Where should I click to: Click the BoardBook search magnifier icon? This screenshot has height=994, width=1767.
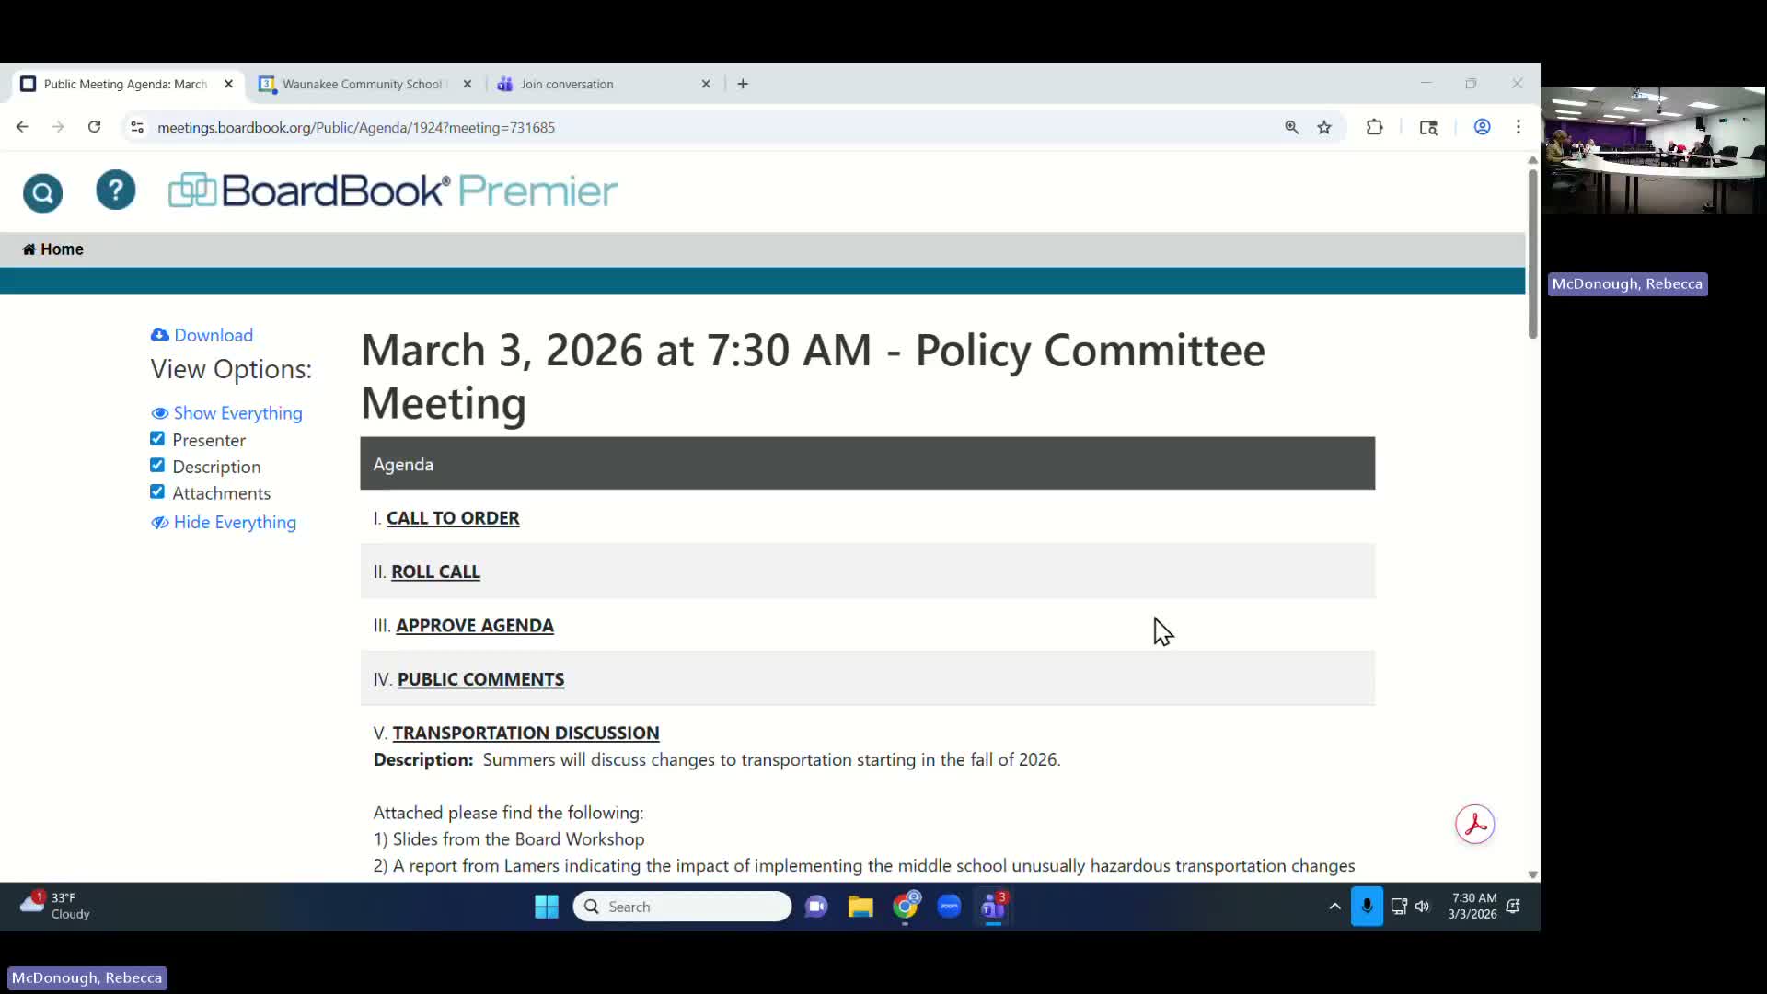click(42, 192)
